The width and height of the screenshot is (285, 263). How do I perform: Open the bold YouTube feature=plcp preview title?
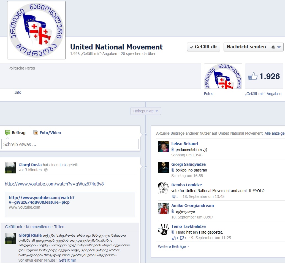pos(42,200)
